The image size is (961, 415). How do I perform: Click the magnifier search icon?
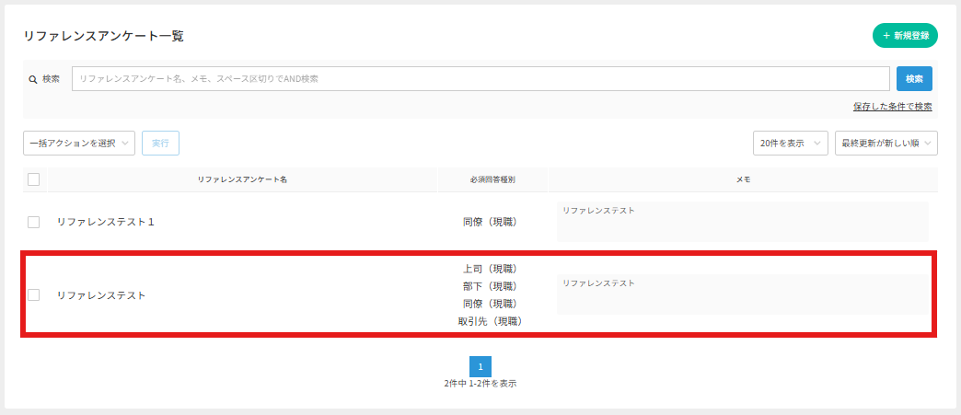click(x=33, y=79)
